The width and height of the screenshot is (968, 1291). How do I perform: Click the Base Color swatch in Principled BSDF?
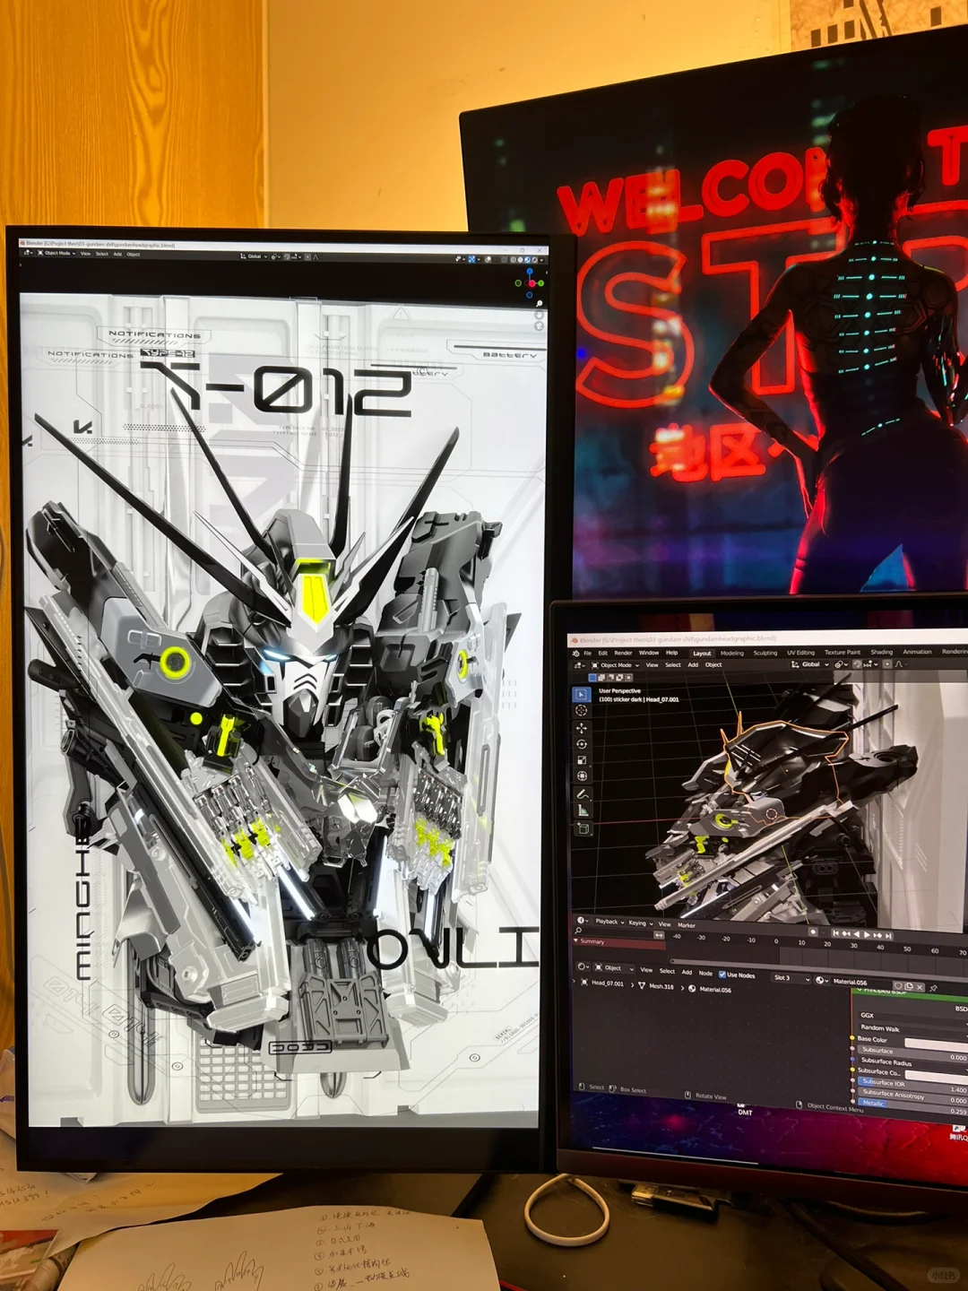pos(937,1045)
